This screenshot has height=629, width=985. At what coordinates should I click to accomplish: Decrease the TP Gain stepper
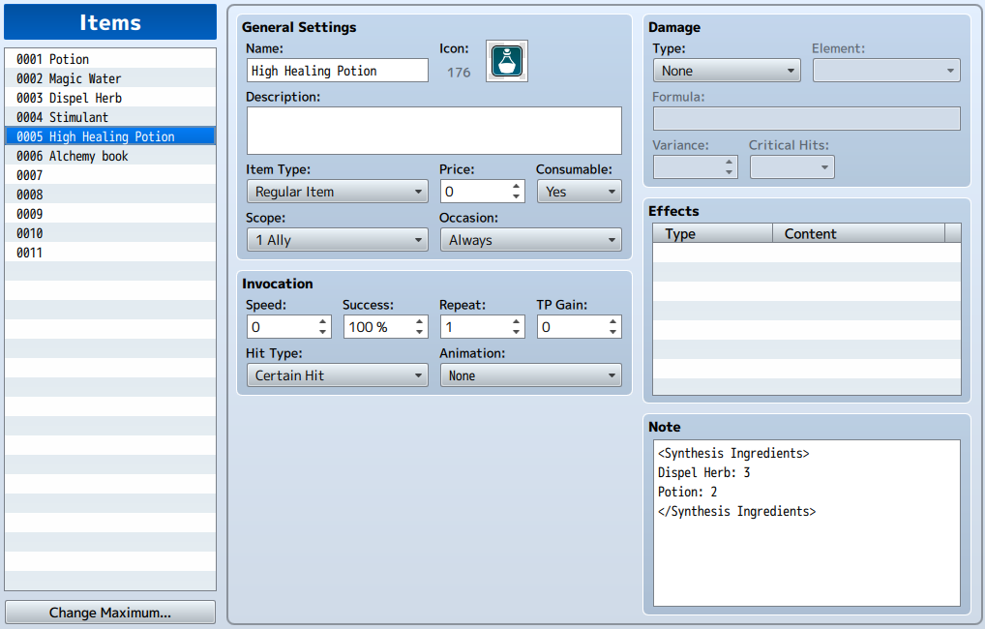612,332
